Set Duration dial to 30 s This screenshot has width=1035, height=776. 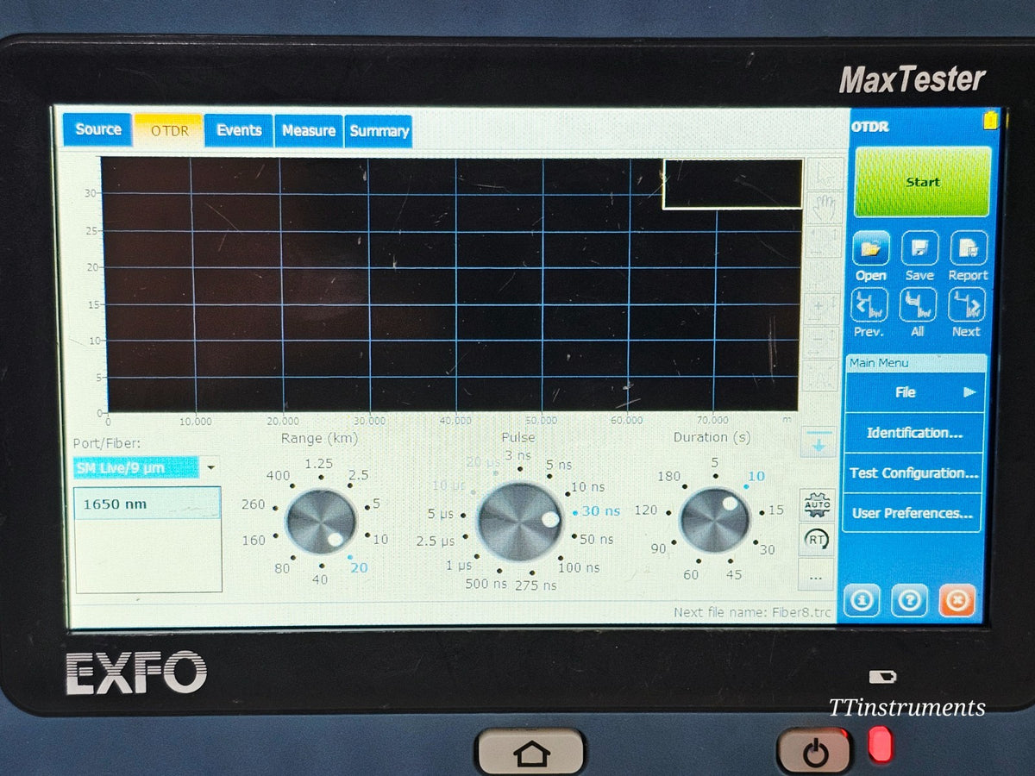[767, 549]
